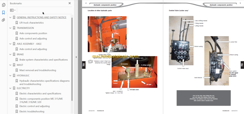Select the BRAKE bookmark
The height and width of the screenshot is (114, 244).
tap(20, 54)
